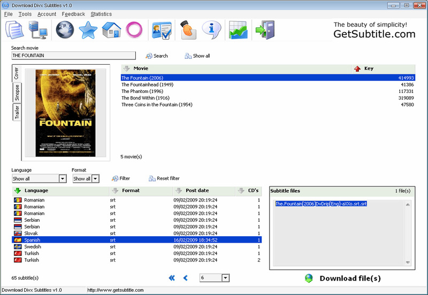The width and height of the screenshot is (428, 295).
Task: Click the subtitle files scrollbar down arrow
Action: [x=408, y=262]
